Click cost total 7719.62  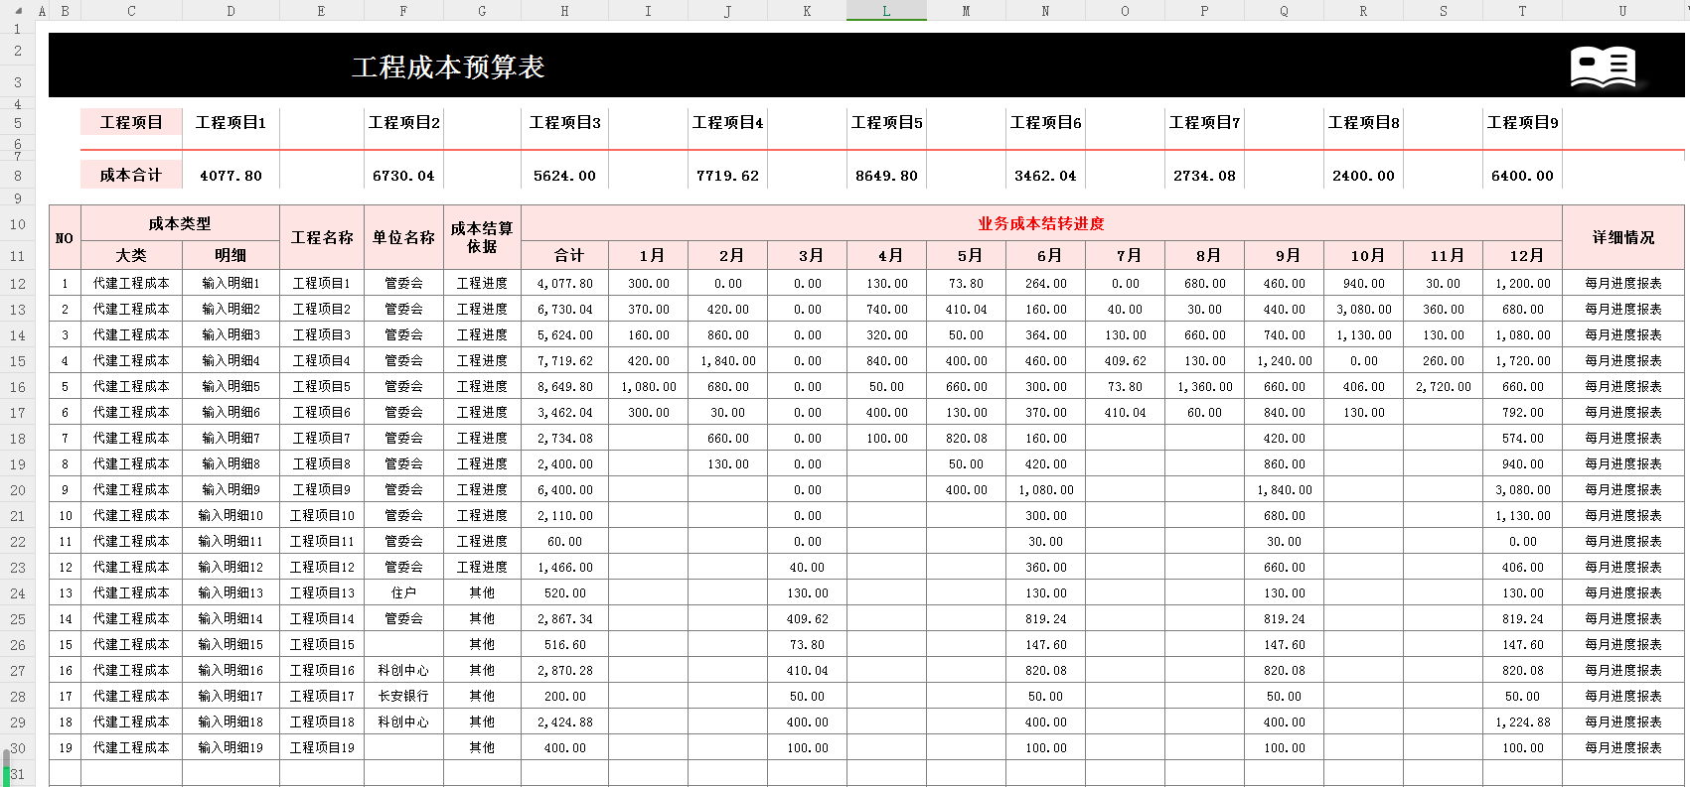(x=727, y=176)
